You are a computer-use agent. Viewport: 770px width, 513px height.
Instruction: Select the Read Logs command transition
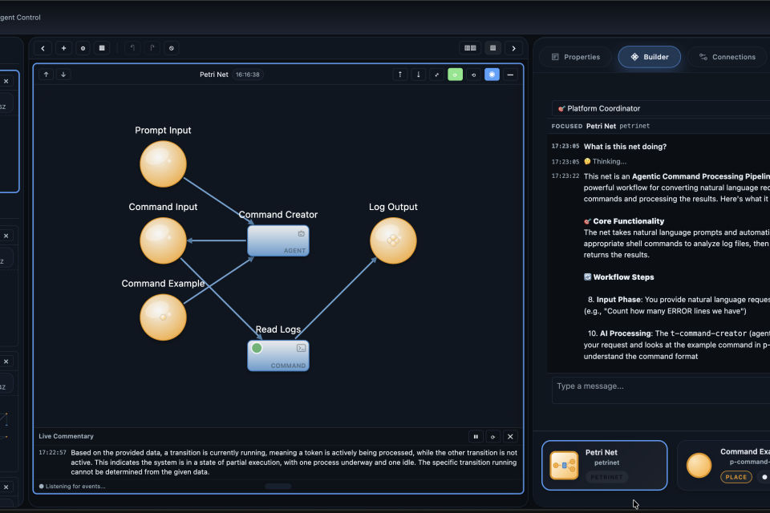pyautogui.click(x=278, y=355)
